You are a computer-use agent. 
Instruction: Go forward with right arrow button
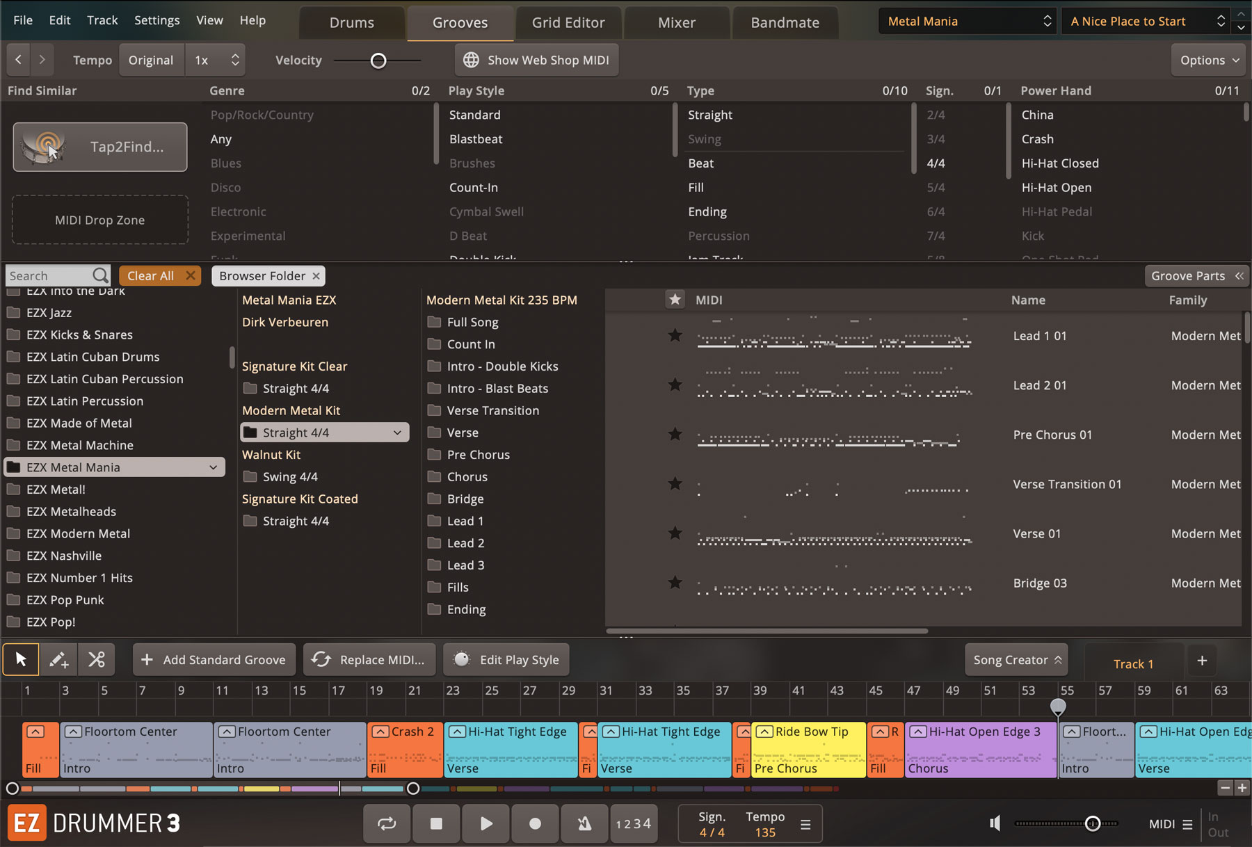(42, 60)
